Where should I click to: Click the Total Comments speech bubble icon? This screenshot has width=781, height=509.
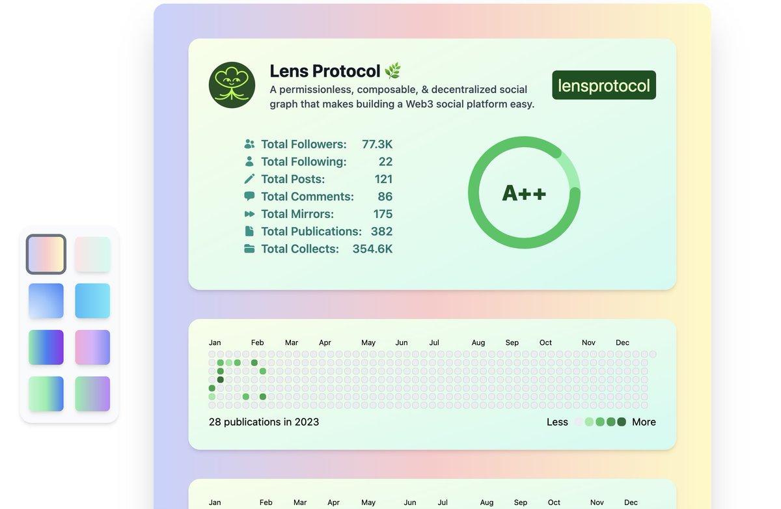point(249,197)
